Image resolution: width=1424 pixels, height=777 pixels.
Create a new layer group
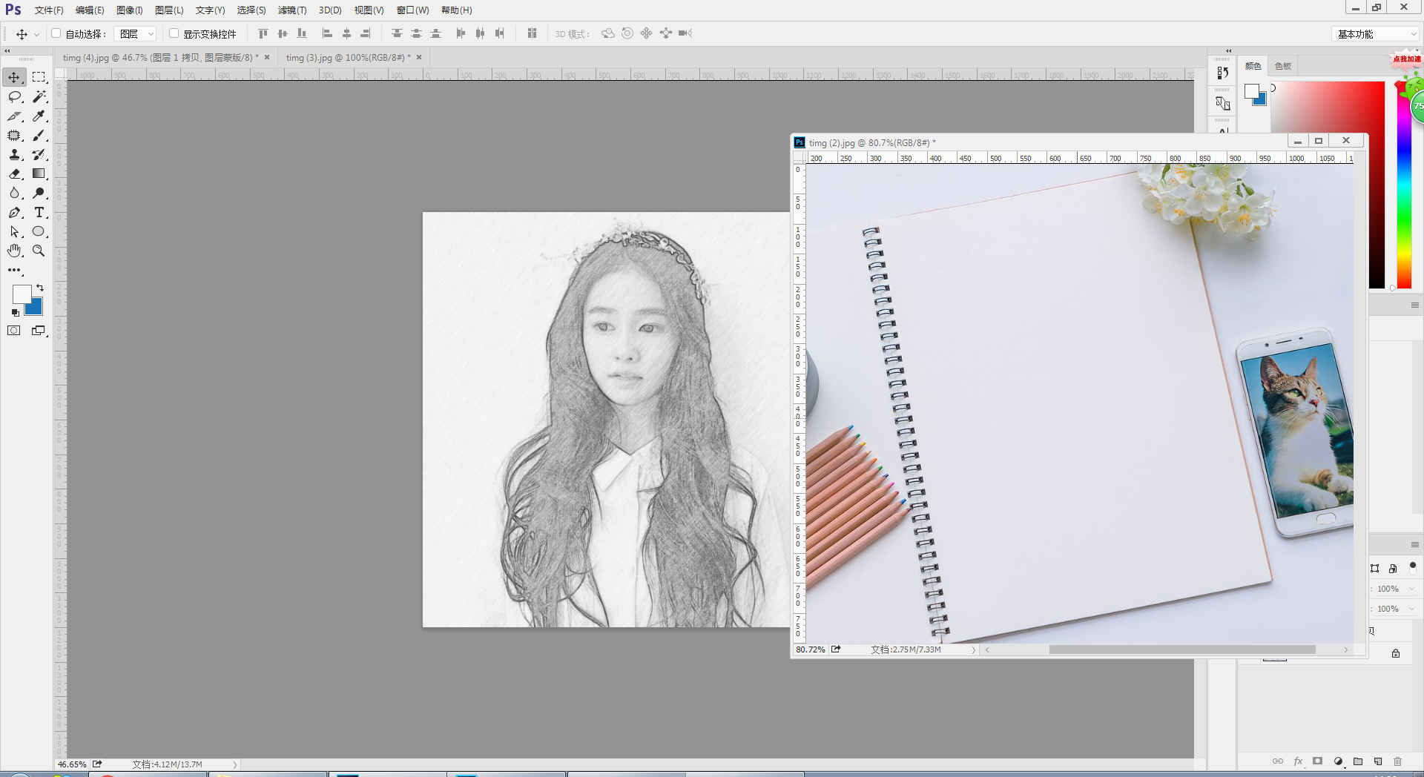point(1358,761)
